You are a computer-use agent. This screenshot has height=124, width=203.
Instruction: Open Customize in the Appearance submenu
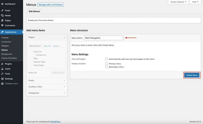point(6,42)
